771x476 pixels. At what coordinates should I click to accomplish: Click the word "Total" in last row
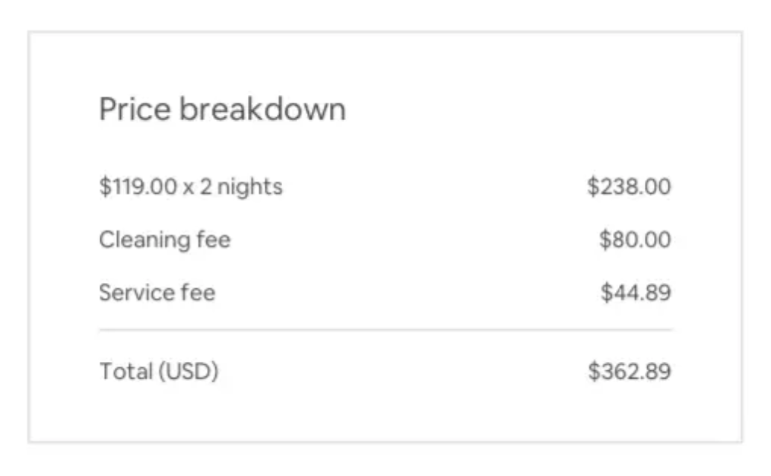point(126,371)
